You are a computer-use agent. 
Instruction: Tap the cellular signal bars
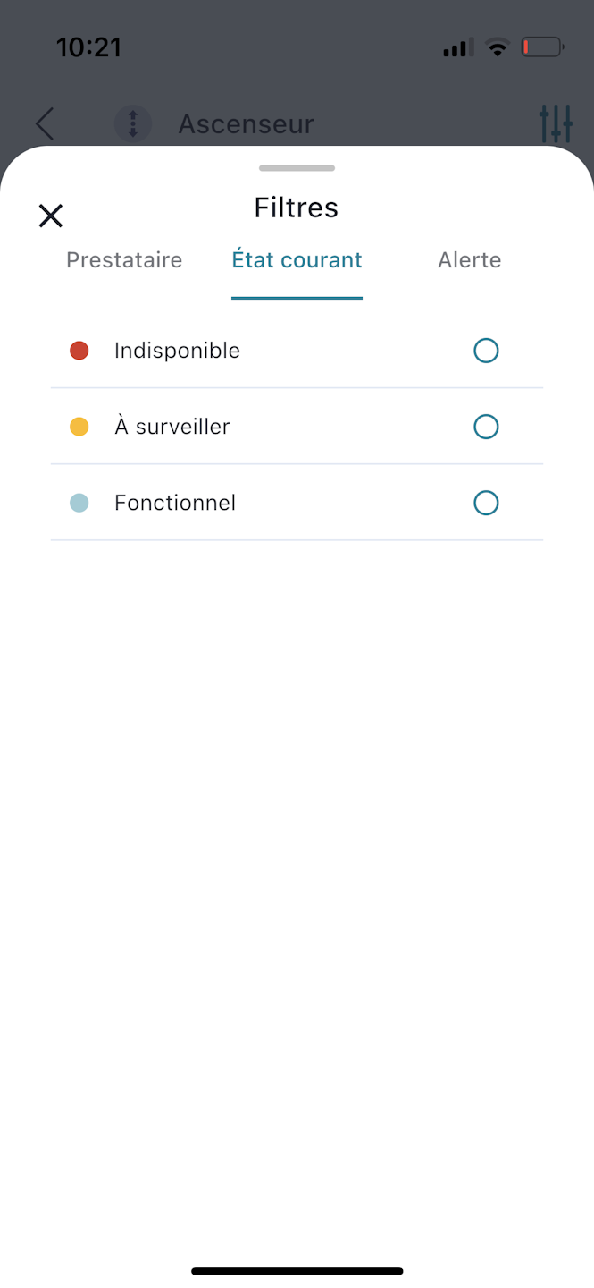[x=458, y=47]
